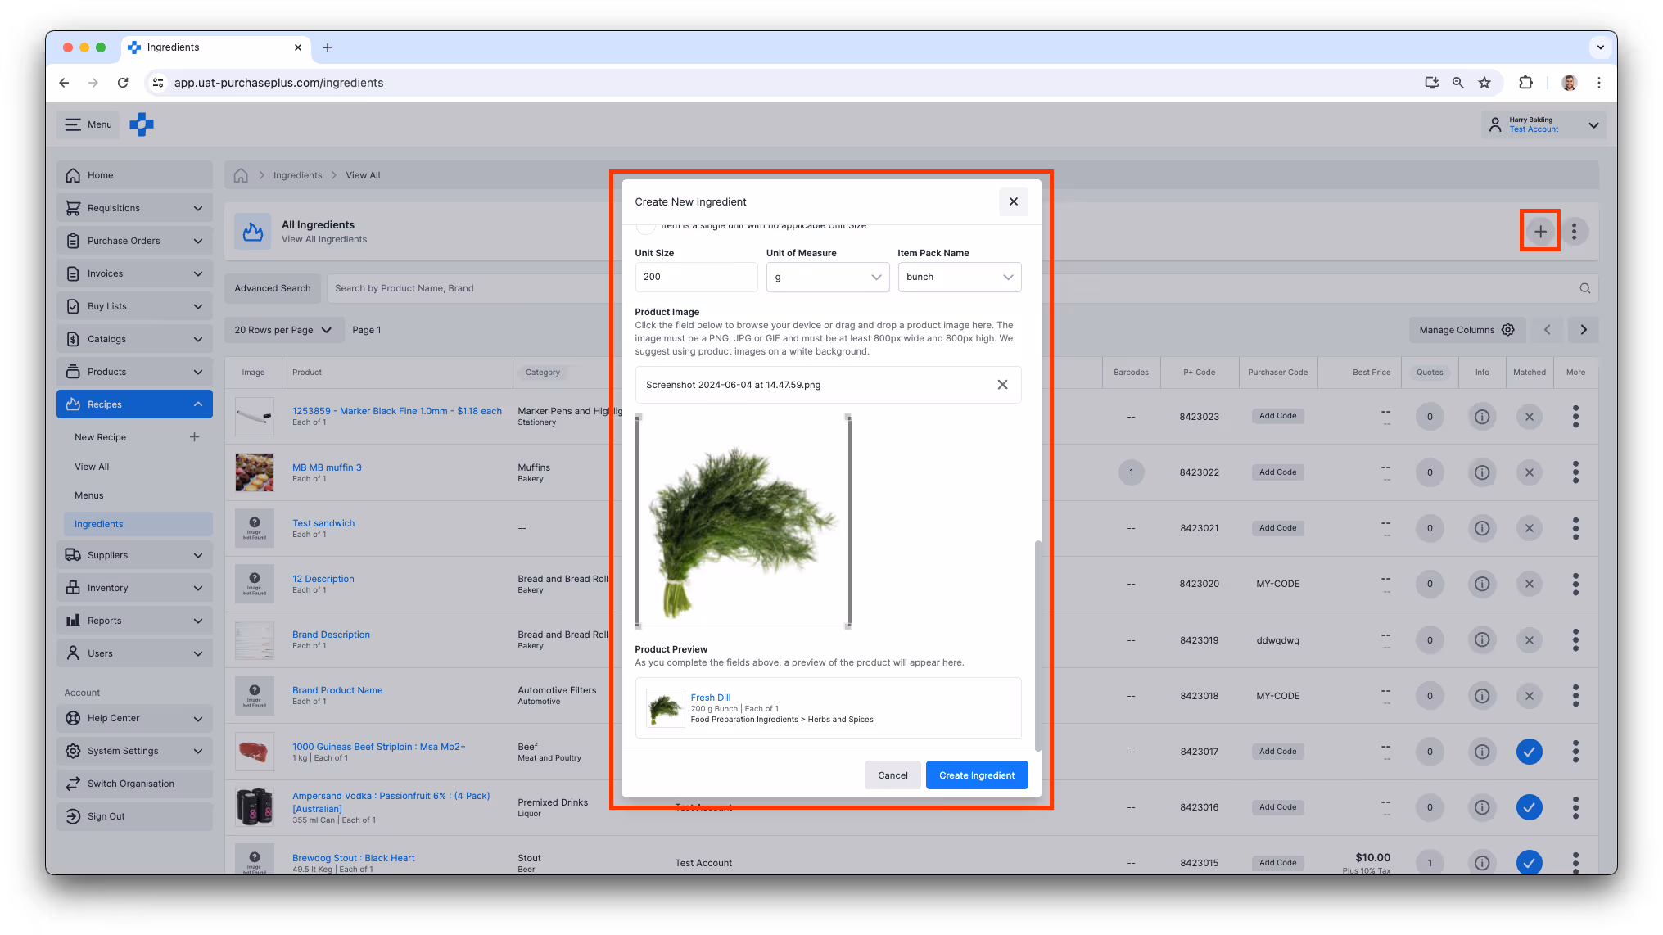
Task: Toggle the matched status for the 8423017 row
Action: tap(1530, 751)
